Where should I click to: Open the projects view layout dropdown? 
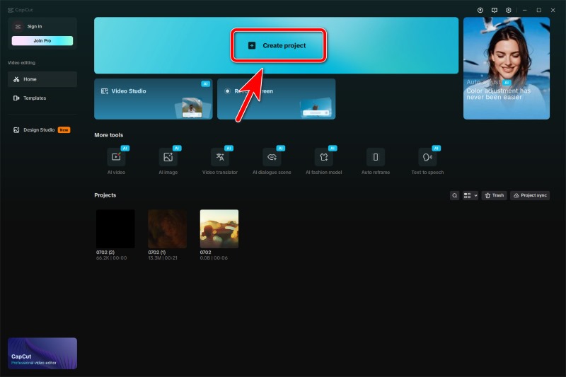[x=470, y=195]
